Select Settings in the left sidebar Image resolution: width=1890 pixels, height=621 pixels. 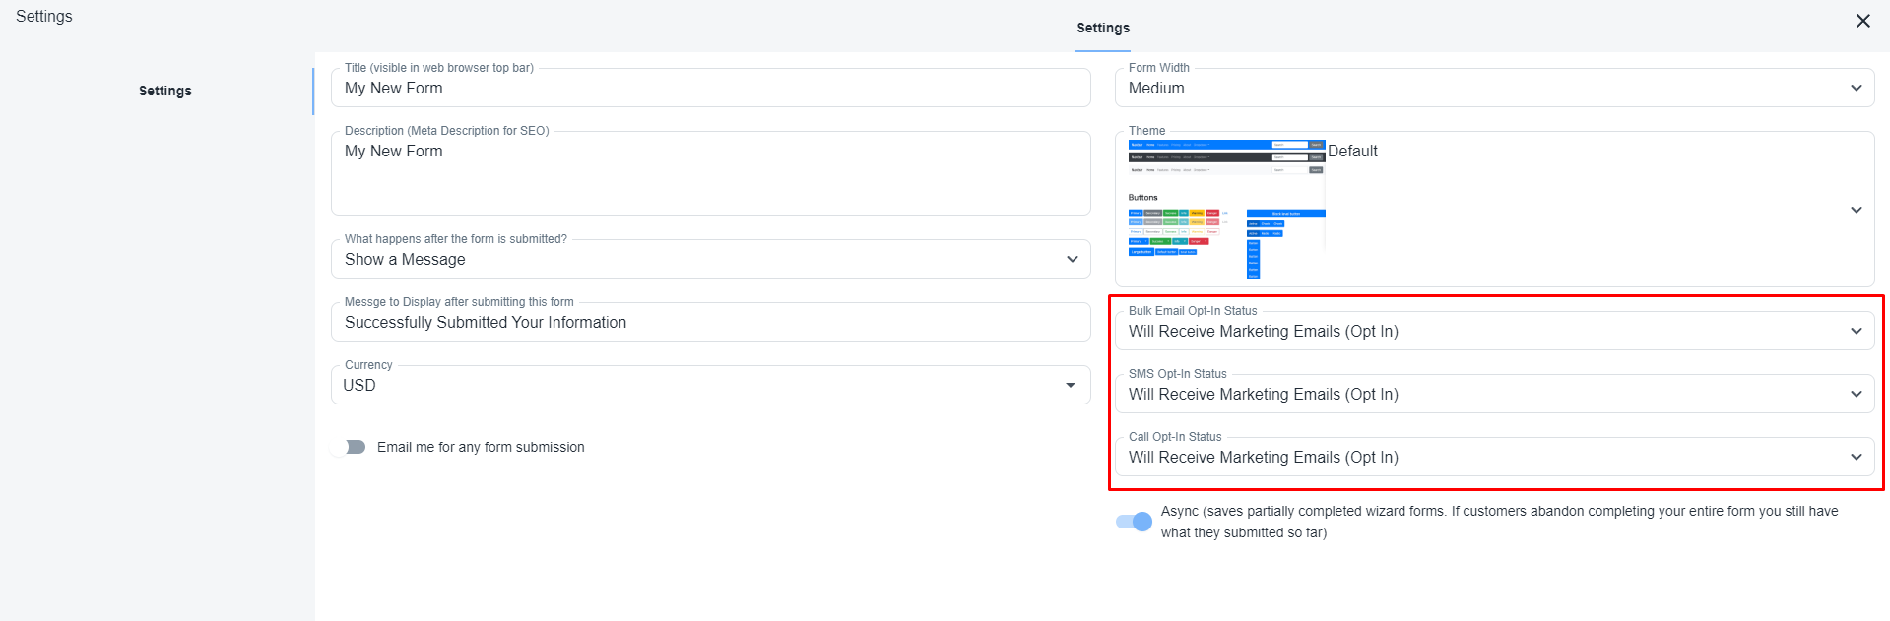coord(165,91)
